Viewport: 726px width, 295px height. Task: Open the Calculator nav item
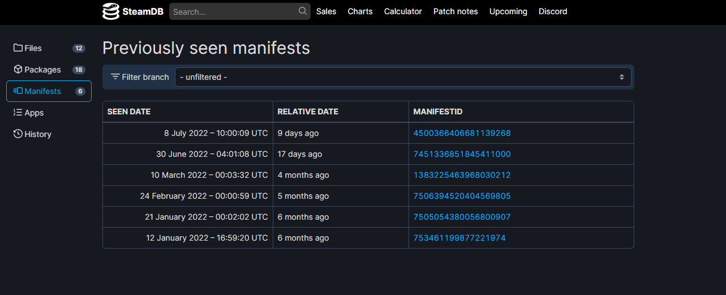[403, 11]
